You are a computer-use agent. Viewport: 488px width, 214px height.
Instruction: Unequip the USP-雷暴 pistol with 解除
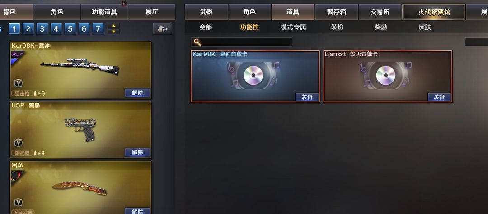point(137,152)
